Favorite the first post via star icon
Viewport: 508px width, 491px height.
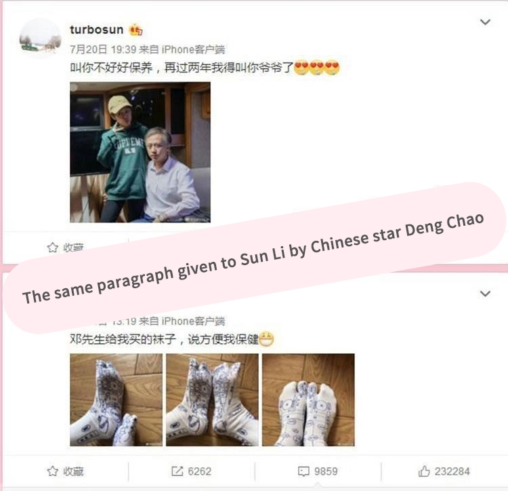tap(52, 248)
